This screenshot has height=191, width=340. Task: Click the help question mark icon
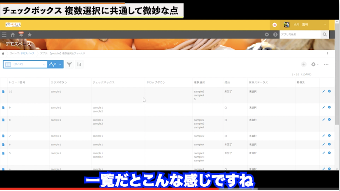point(275,35)
